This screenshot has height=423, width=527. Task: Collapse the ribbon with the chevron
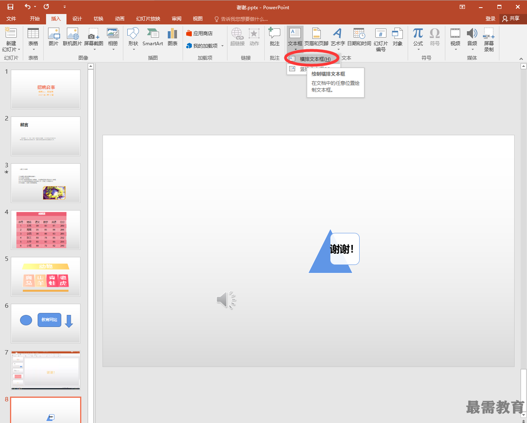(x=521, y=59)
